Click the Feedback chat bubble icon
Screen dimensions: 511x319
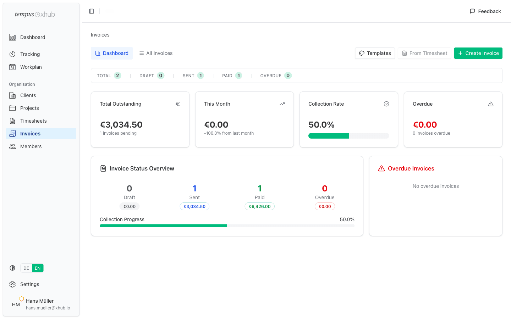coord(472,11)
